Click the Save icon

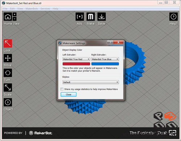point(102,17)
